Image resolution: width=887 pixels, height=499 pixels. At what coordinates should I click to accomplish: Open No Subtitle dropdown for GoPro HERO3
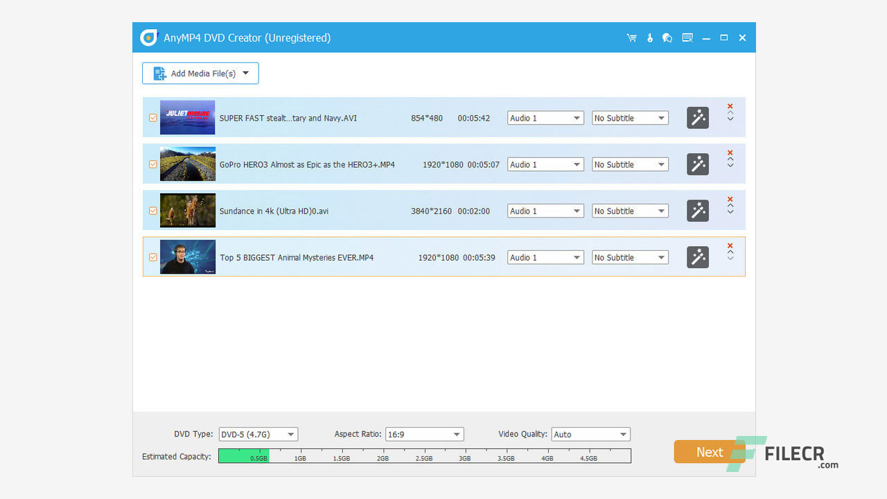point(630,164)
